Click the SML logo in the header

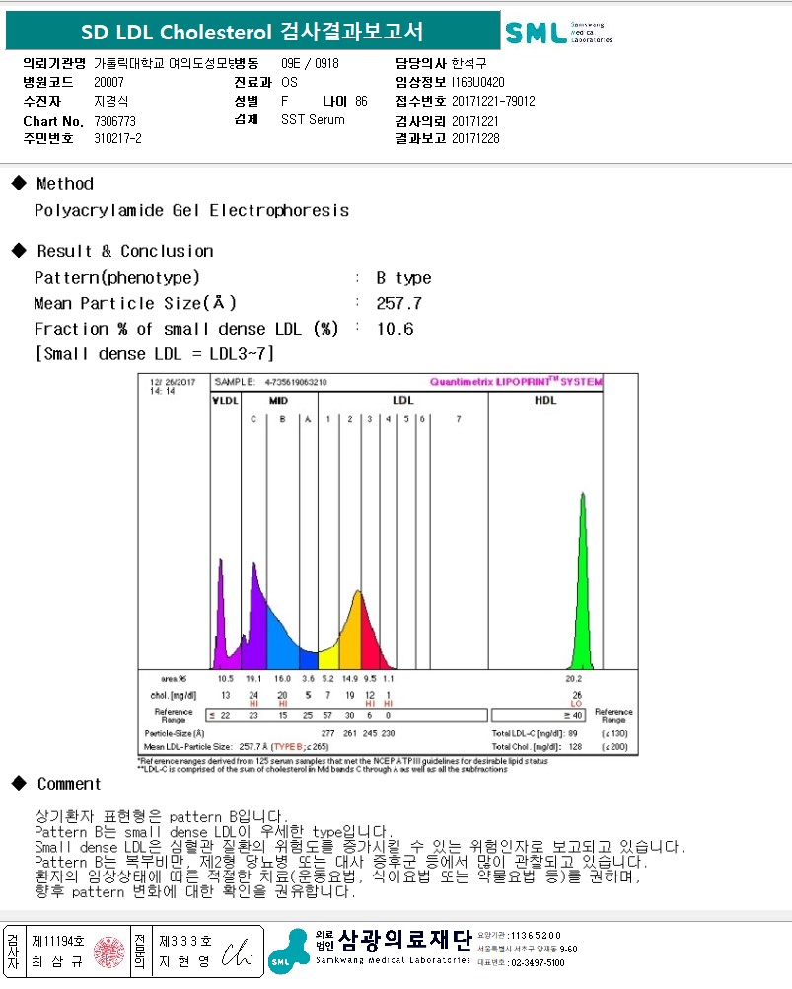(558, 33)
